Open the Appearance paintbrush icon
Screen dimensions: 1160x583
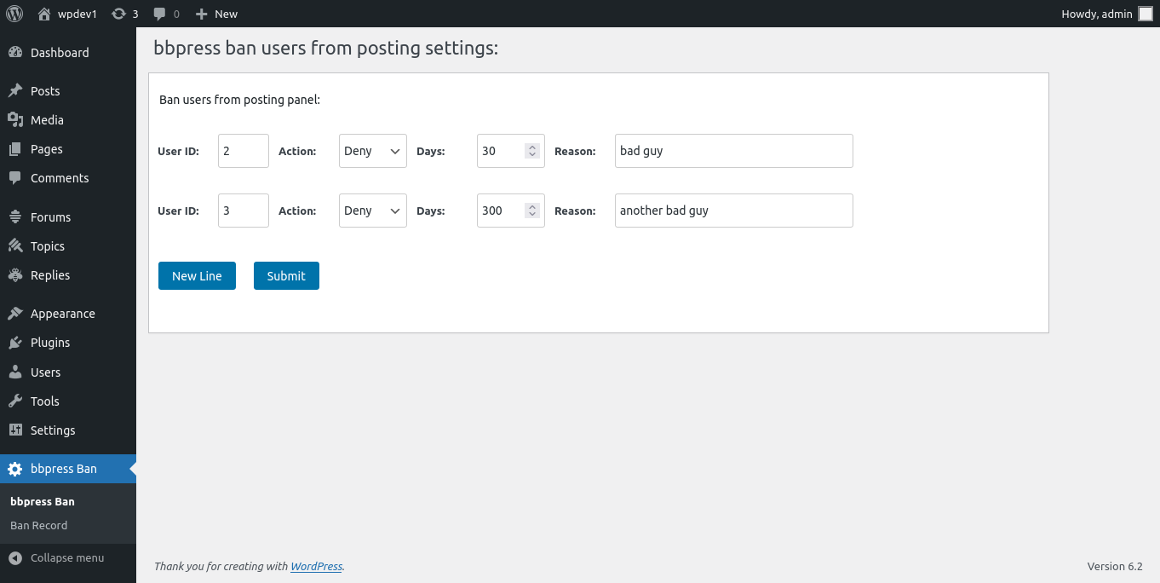tap(17, 313)
